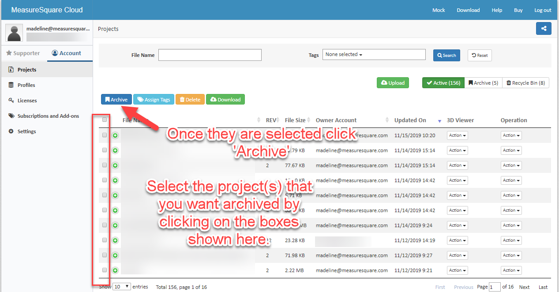This screenshot has width=559, height=292.
Task: Click green plus icon in 2.22 MB row
Action: tap(115, 270)
